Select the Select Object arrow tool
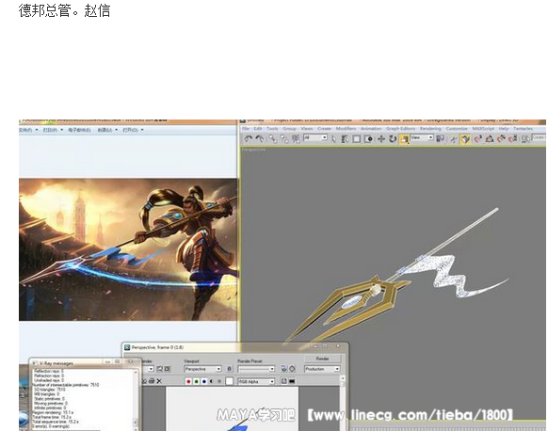The height and width of the screenshot is (431, 548). (x=334, y=139)
